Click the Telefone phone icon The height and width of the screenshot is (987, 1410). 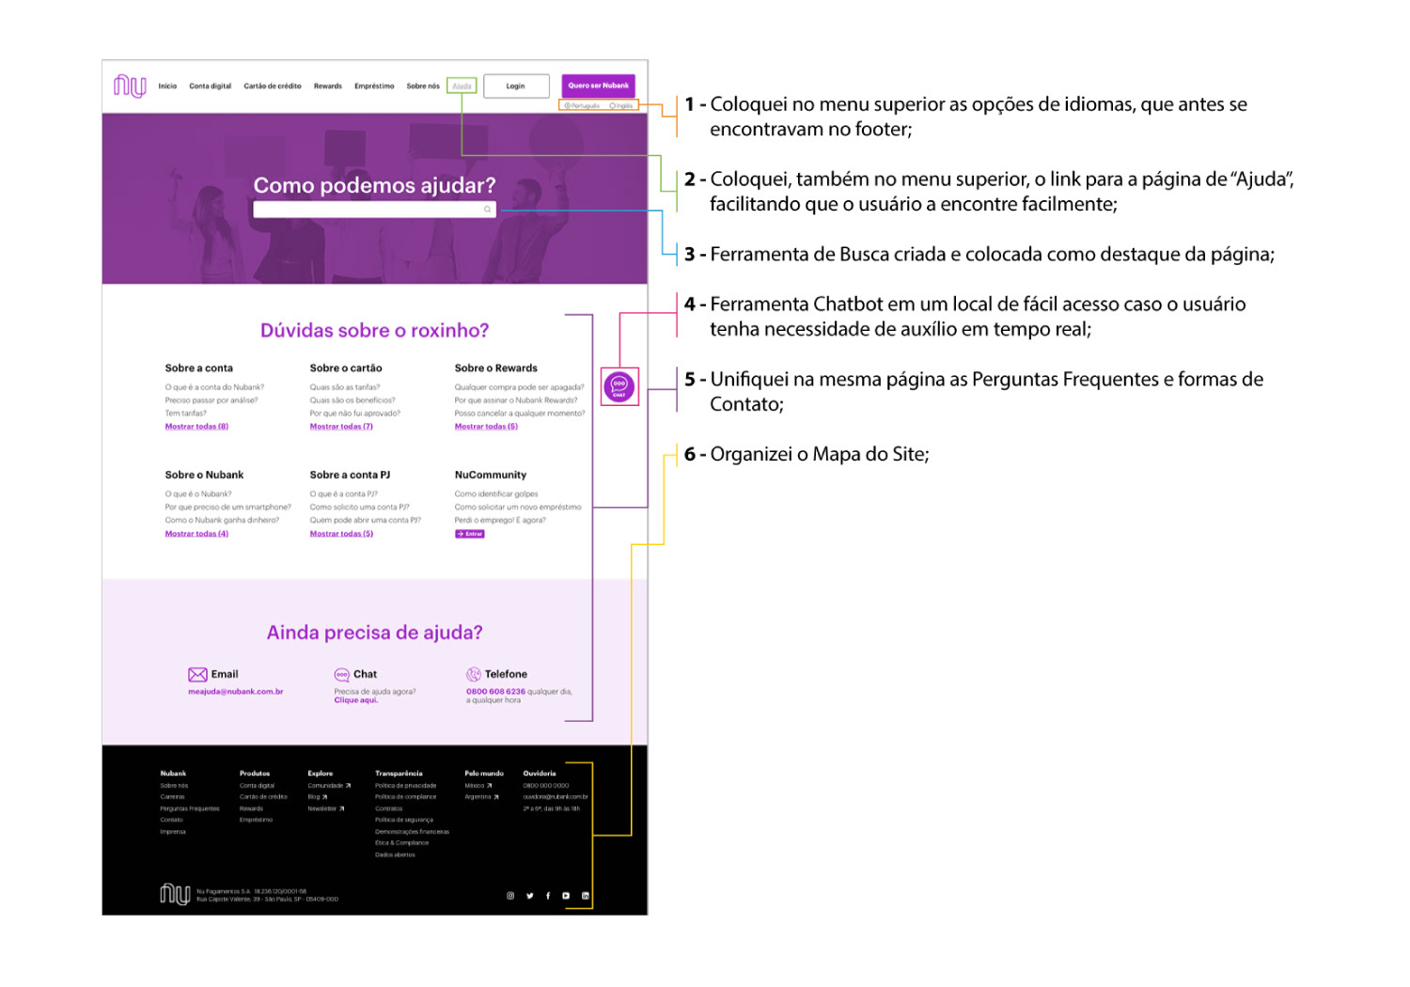coord(474,675)
